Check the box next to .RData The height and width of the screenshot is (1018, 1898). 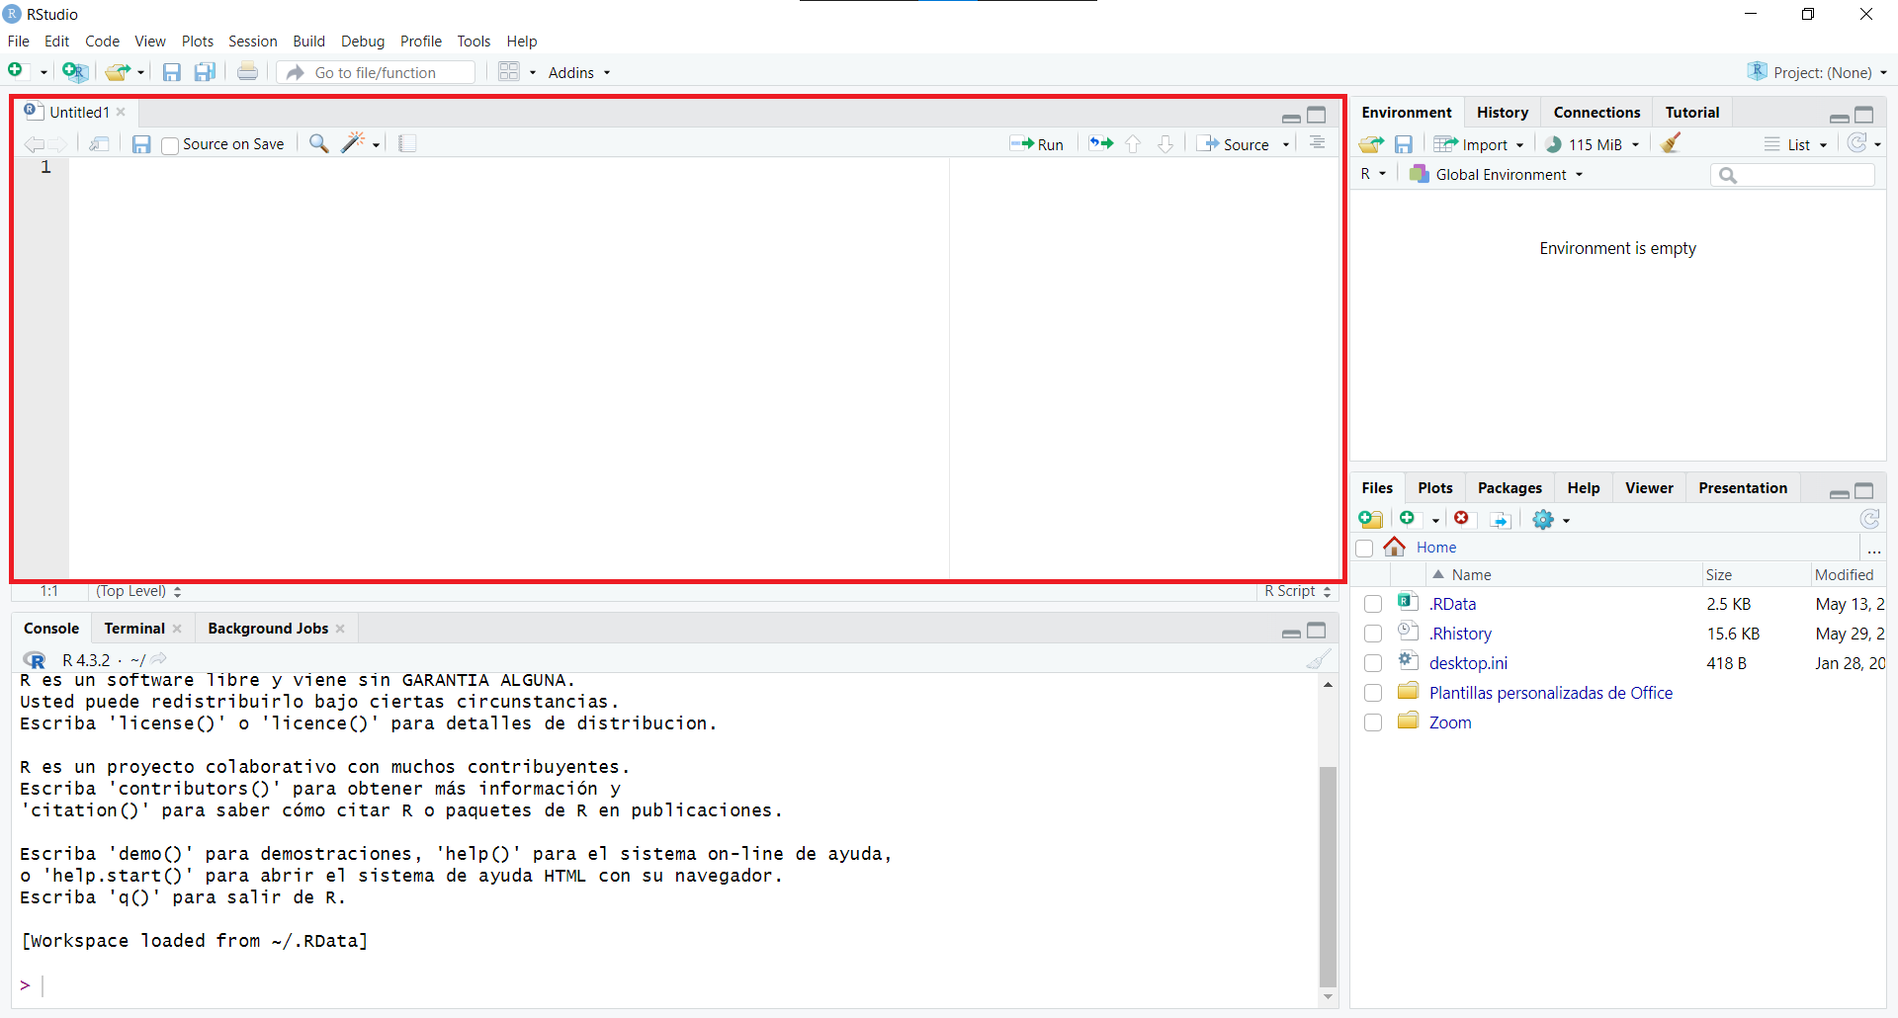(x=1373, y=604)
